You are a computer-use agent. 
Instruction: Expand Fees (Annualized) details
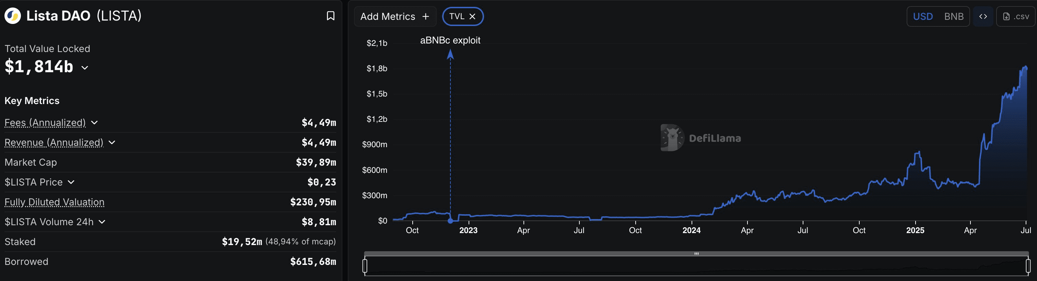[x=95, y=123]
